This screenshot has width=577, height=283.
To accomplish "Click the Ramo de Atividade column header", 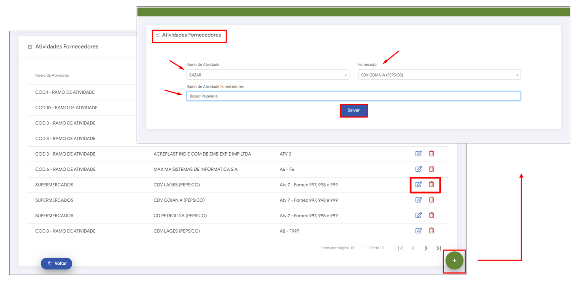I will click(x=52, y=75).
